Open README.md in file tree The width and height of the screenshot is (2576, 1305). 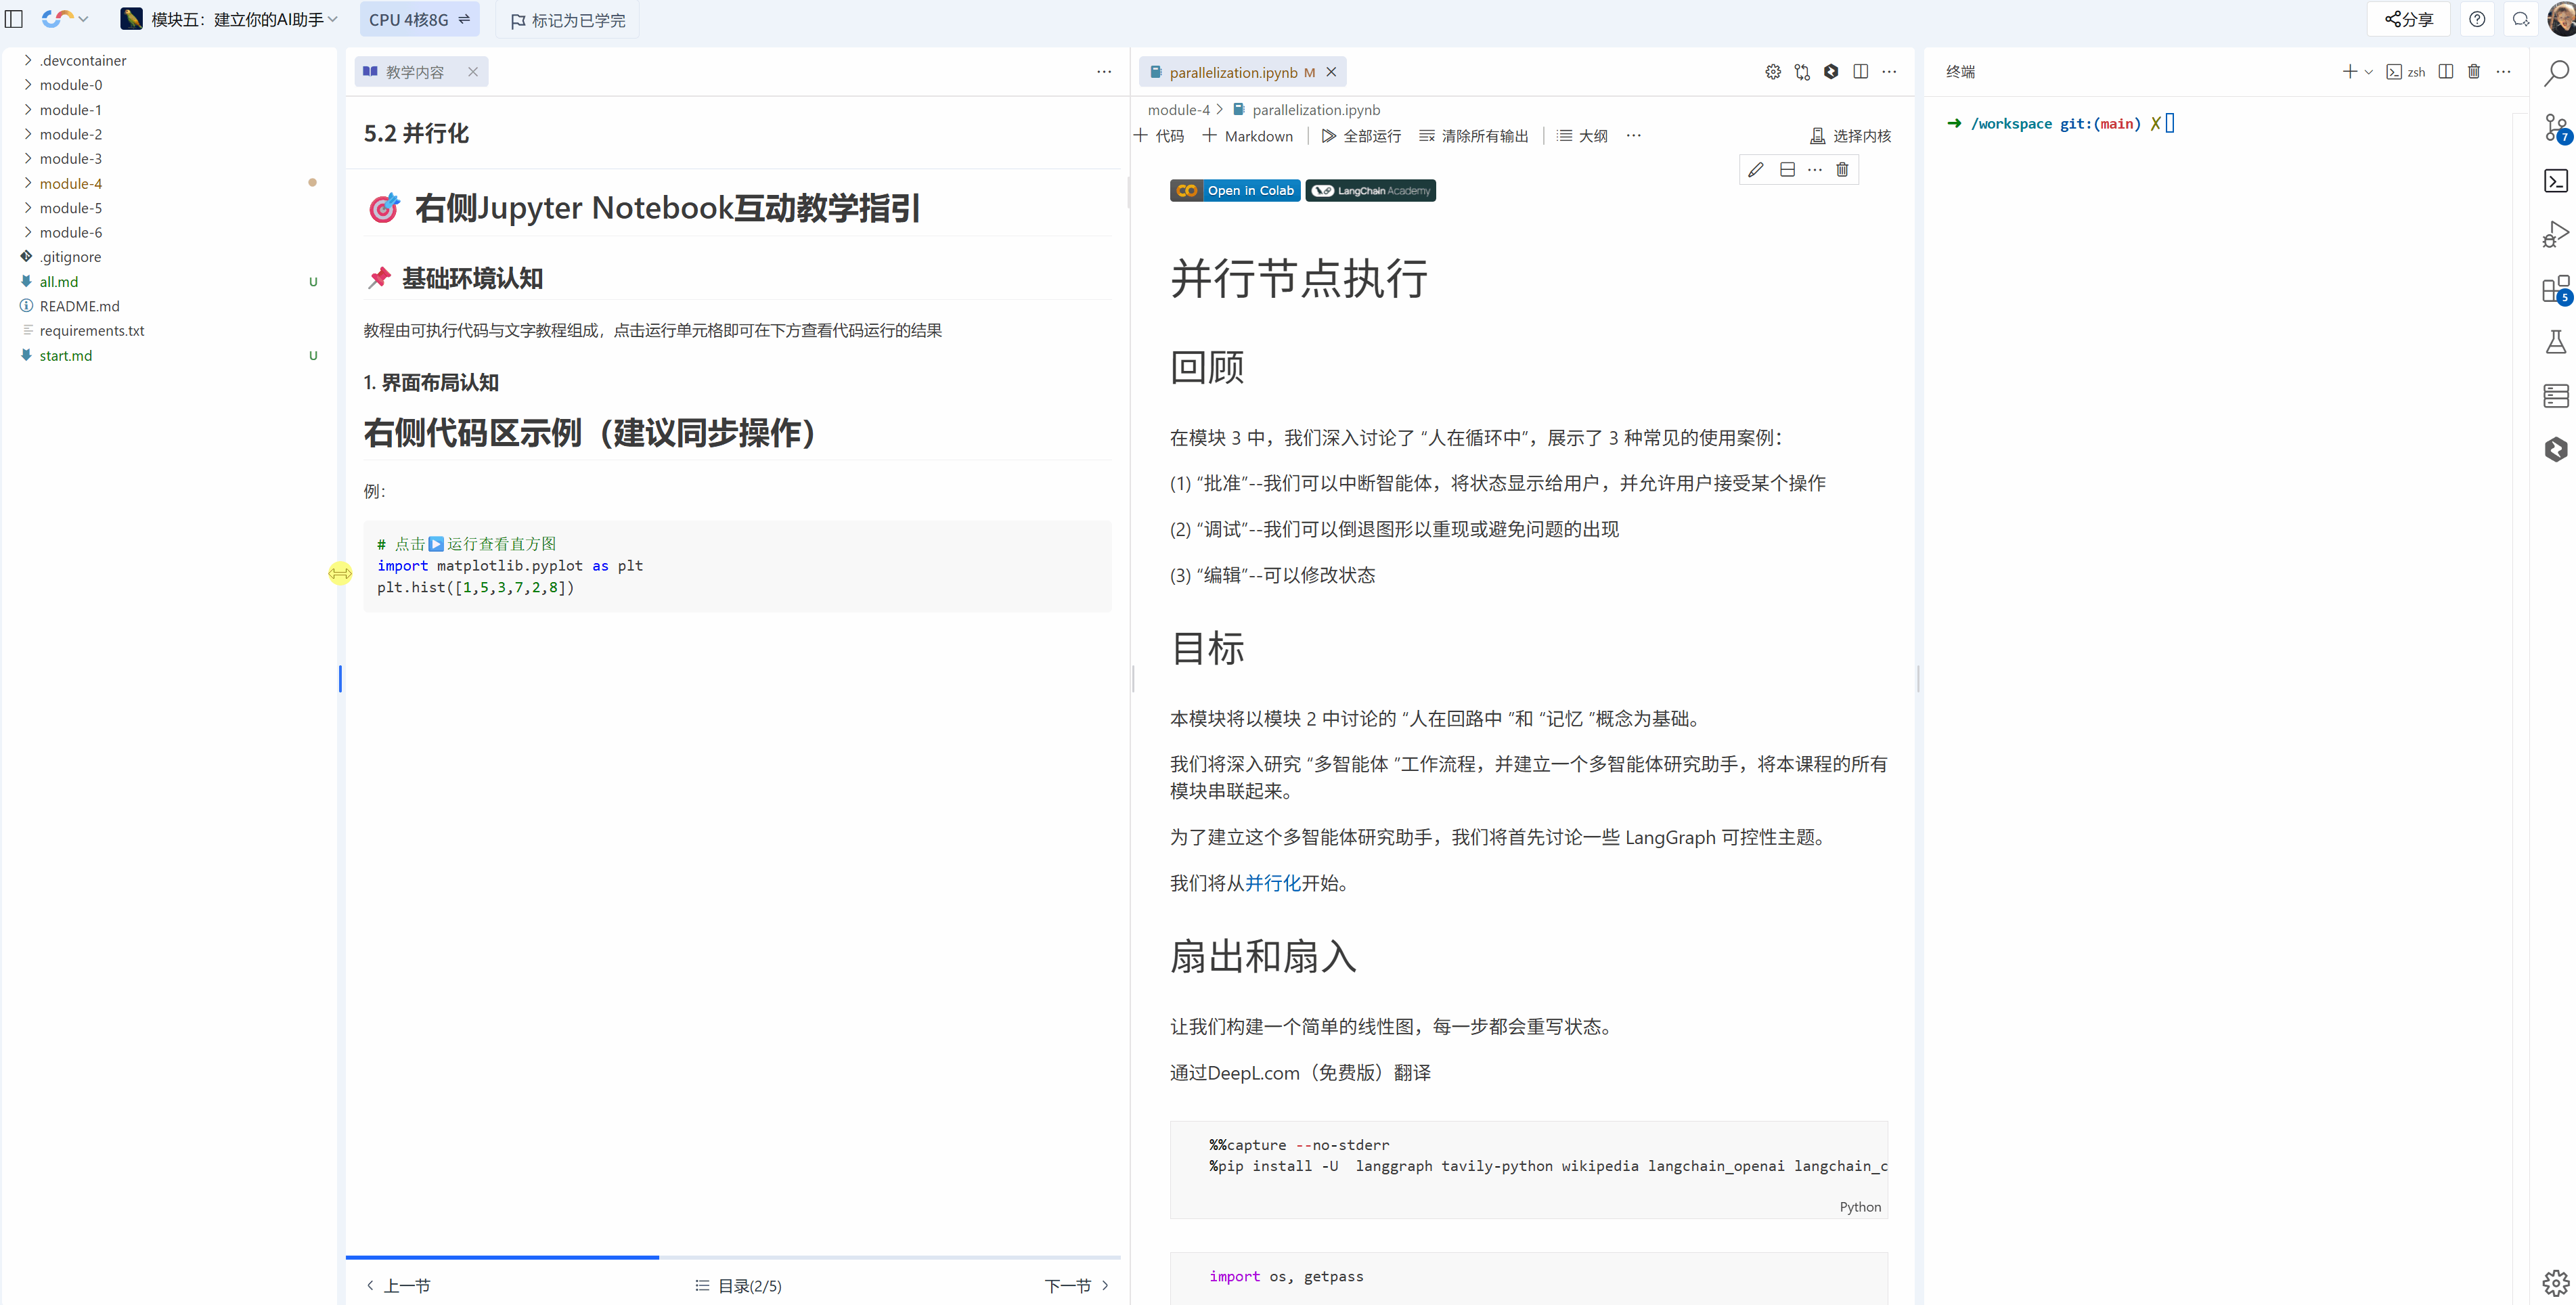click(79, 306)
